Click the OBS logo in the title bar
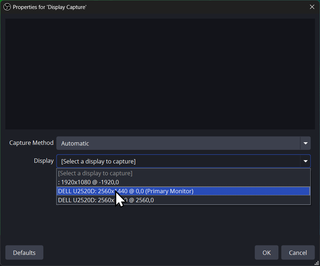 pyautogui.click(x=7, y=7)
